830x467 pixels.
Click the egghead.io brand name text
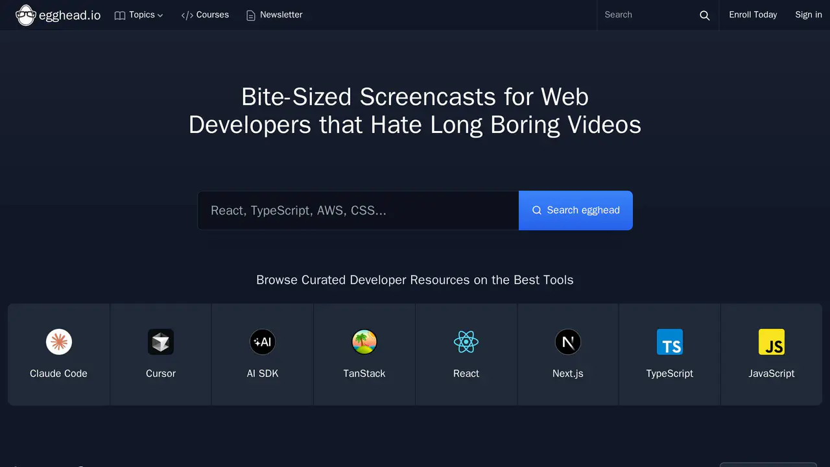point(70,15)
